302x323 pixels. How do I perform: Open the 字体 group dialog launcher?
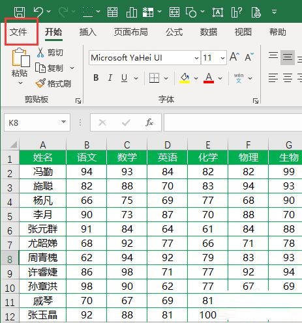pyautogui.click(x=256, y=101)
